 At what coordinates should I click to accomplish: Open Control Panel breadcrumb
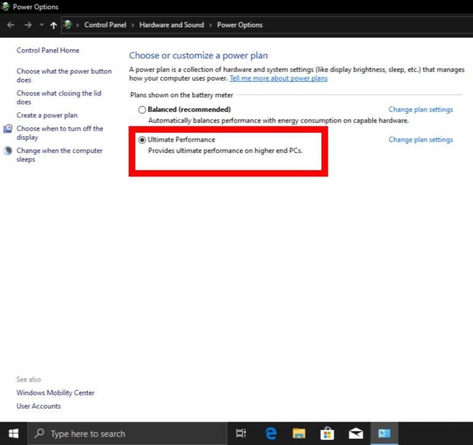pos(105,25)
